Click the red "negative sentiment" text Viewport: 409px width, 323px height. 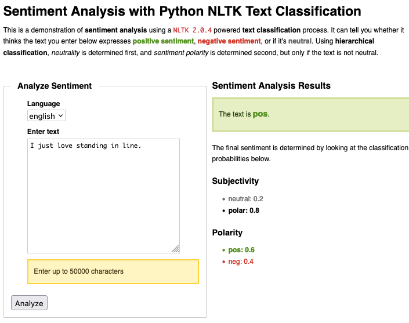(229, 41)
